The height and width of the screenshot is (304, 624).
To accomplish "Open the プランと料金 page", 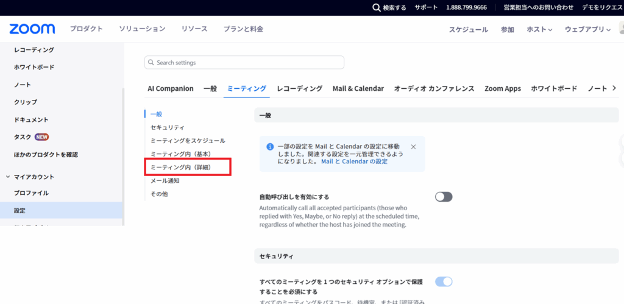I will click(243, 29).
